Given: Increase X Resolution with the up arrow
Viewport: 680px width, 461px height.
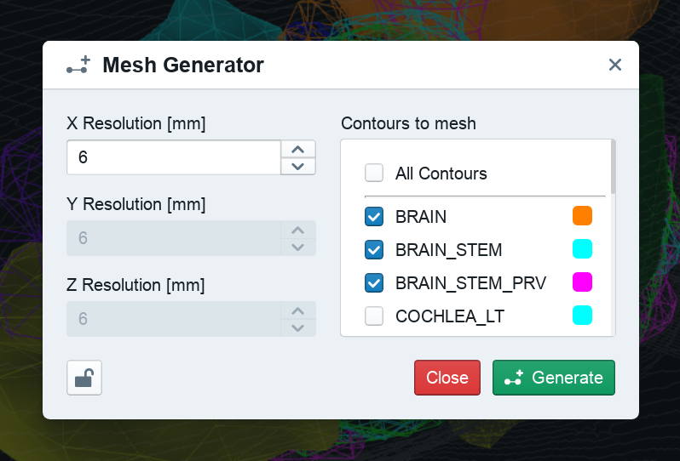Looking at the screenshot, I should tap(298, 150).
